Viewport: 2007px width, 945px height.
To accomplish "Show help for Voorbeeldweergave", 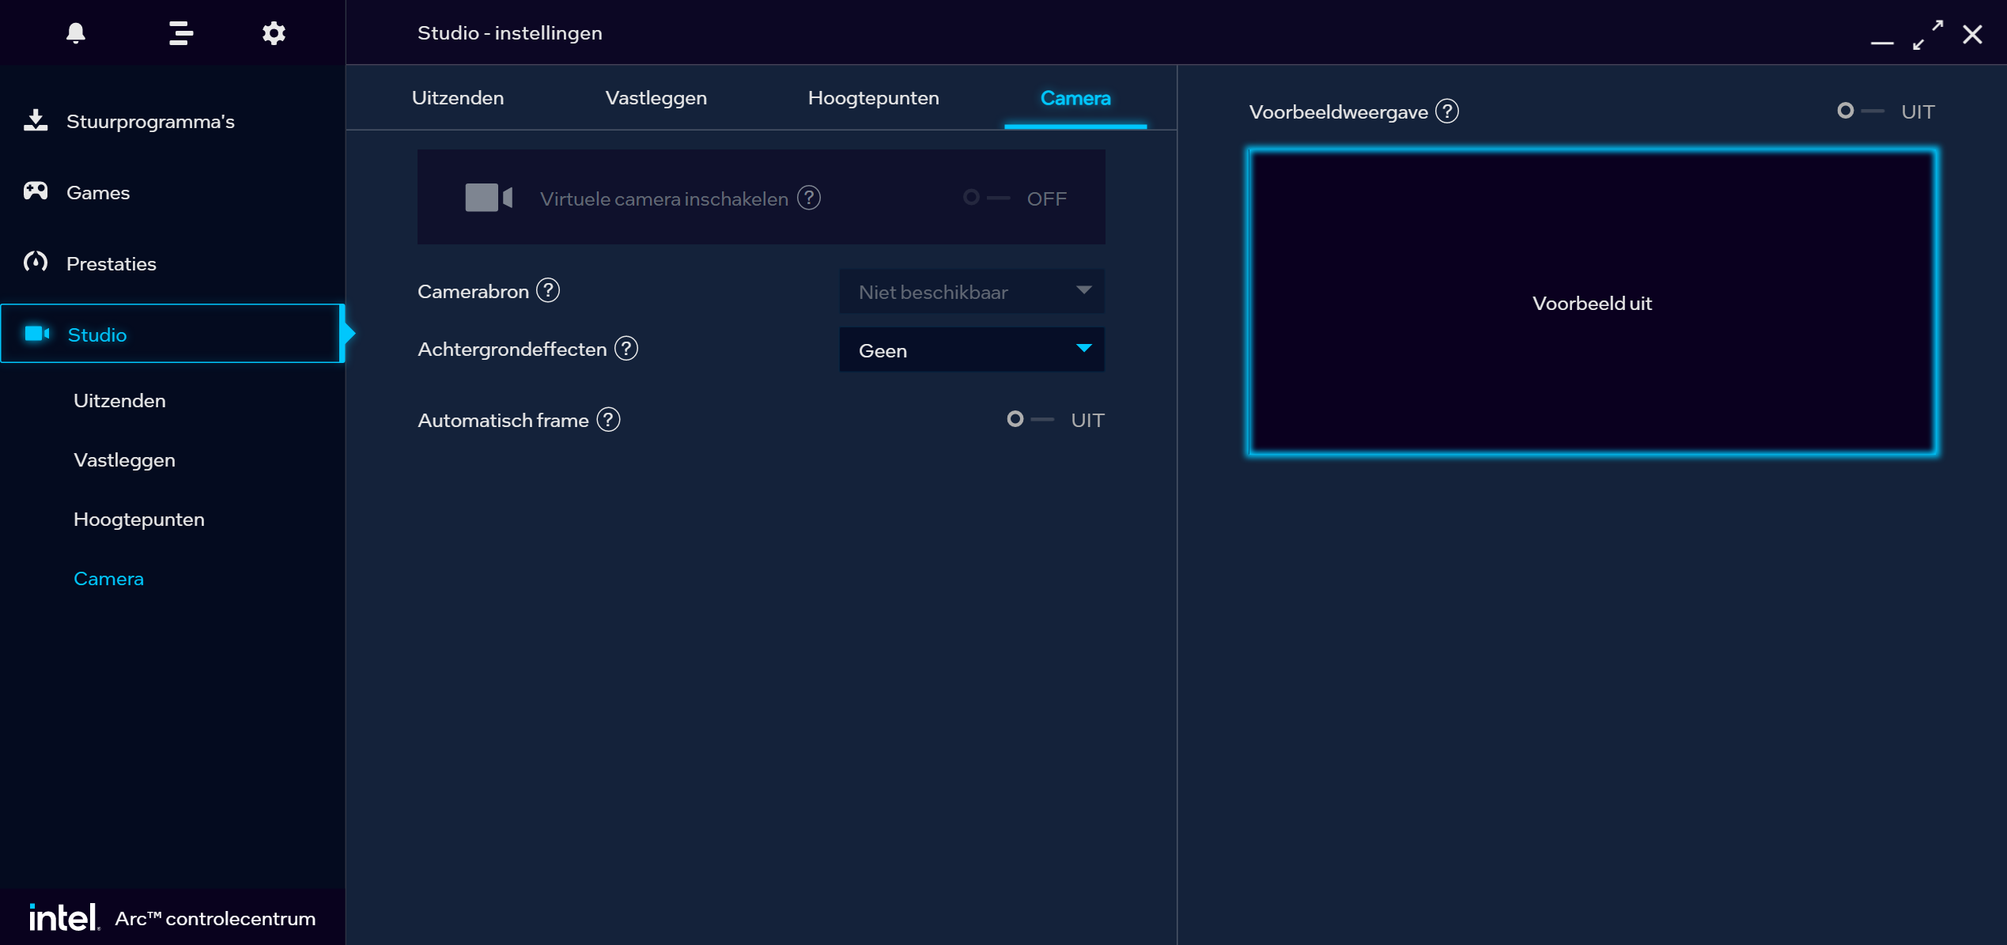I will (x=1447, y=112).
